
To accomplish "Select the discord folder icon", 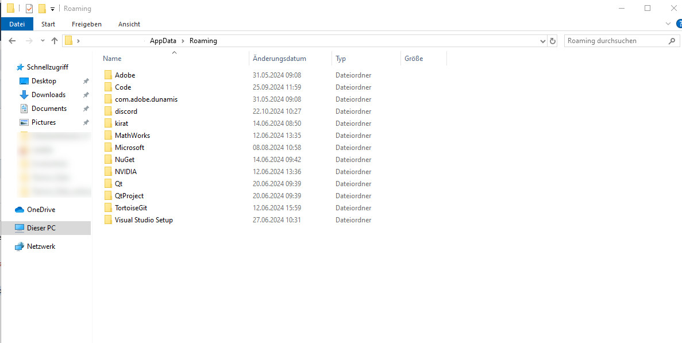I will coord(108,111).
